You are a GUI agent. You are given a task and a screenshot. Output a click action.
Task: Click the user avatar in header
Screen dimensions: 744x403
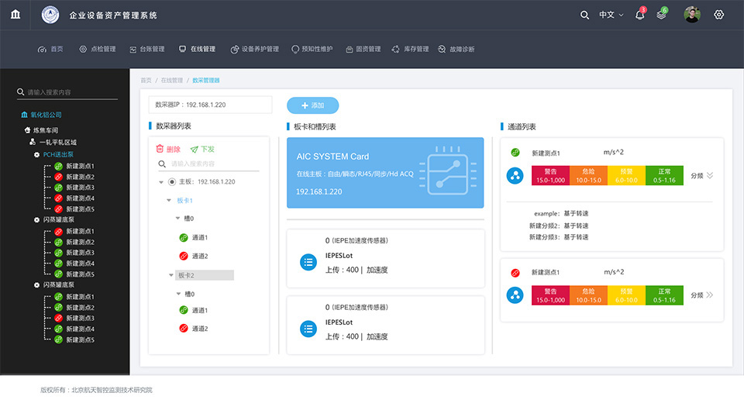coord(692,15)
